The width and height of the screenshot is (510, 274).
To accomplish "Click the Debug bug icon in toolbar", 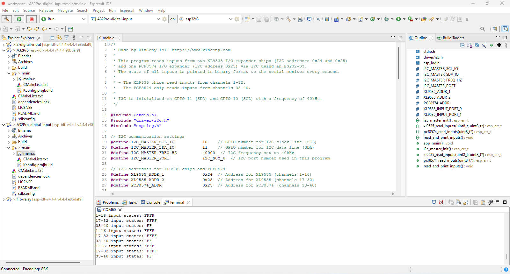I will (x=387, y=19).
